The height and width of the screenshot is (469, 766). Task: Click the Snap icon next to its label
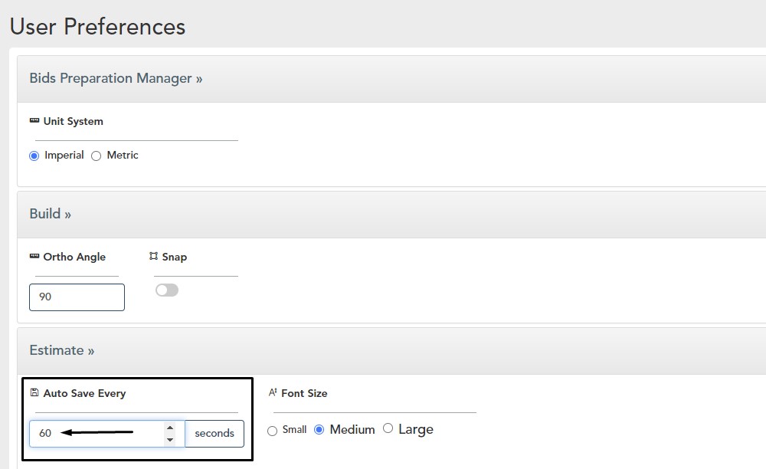tap(154, 257)
